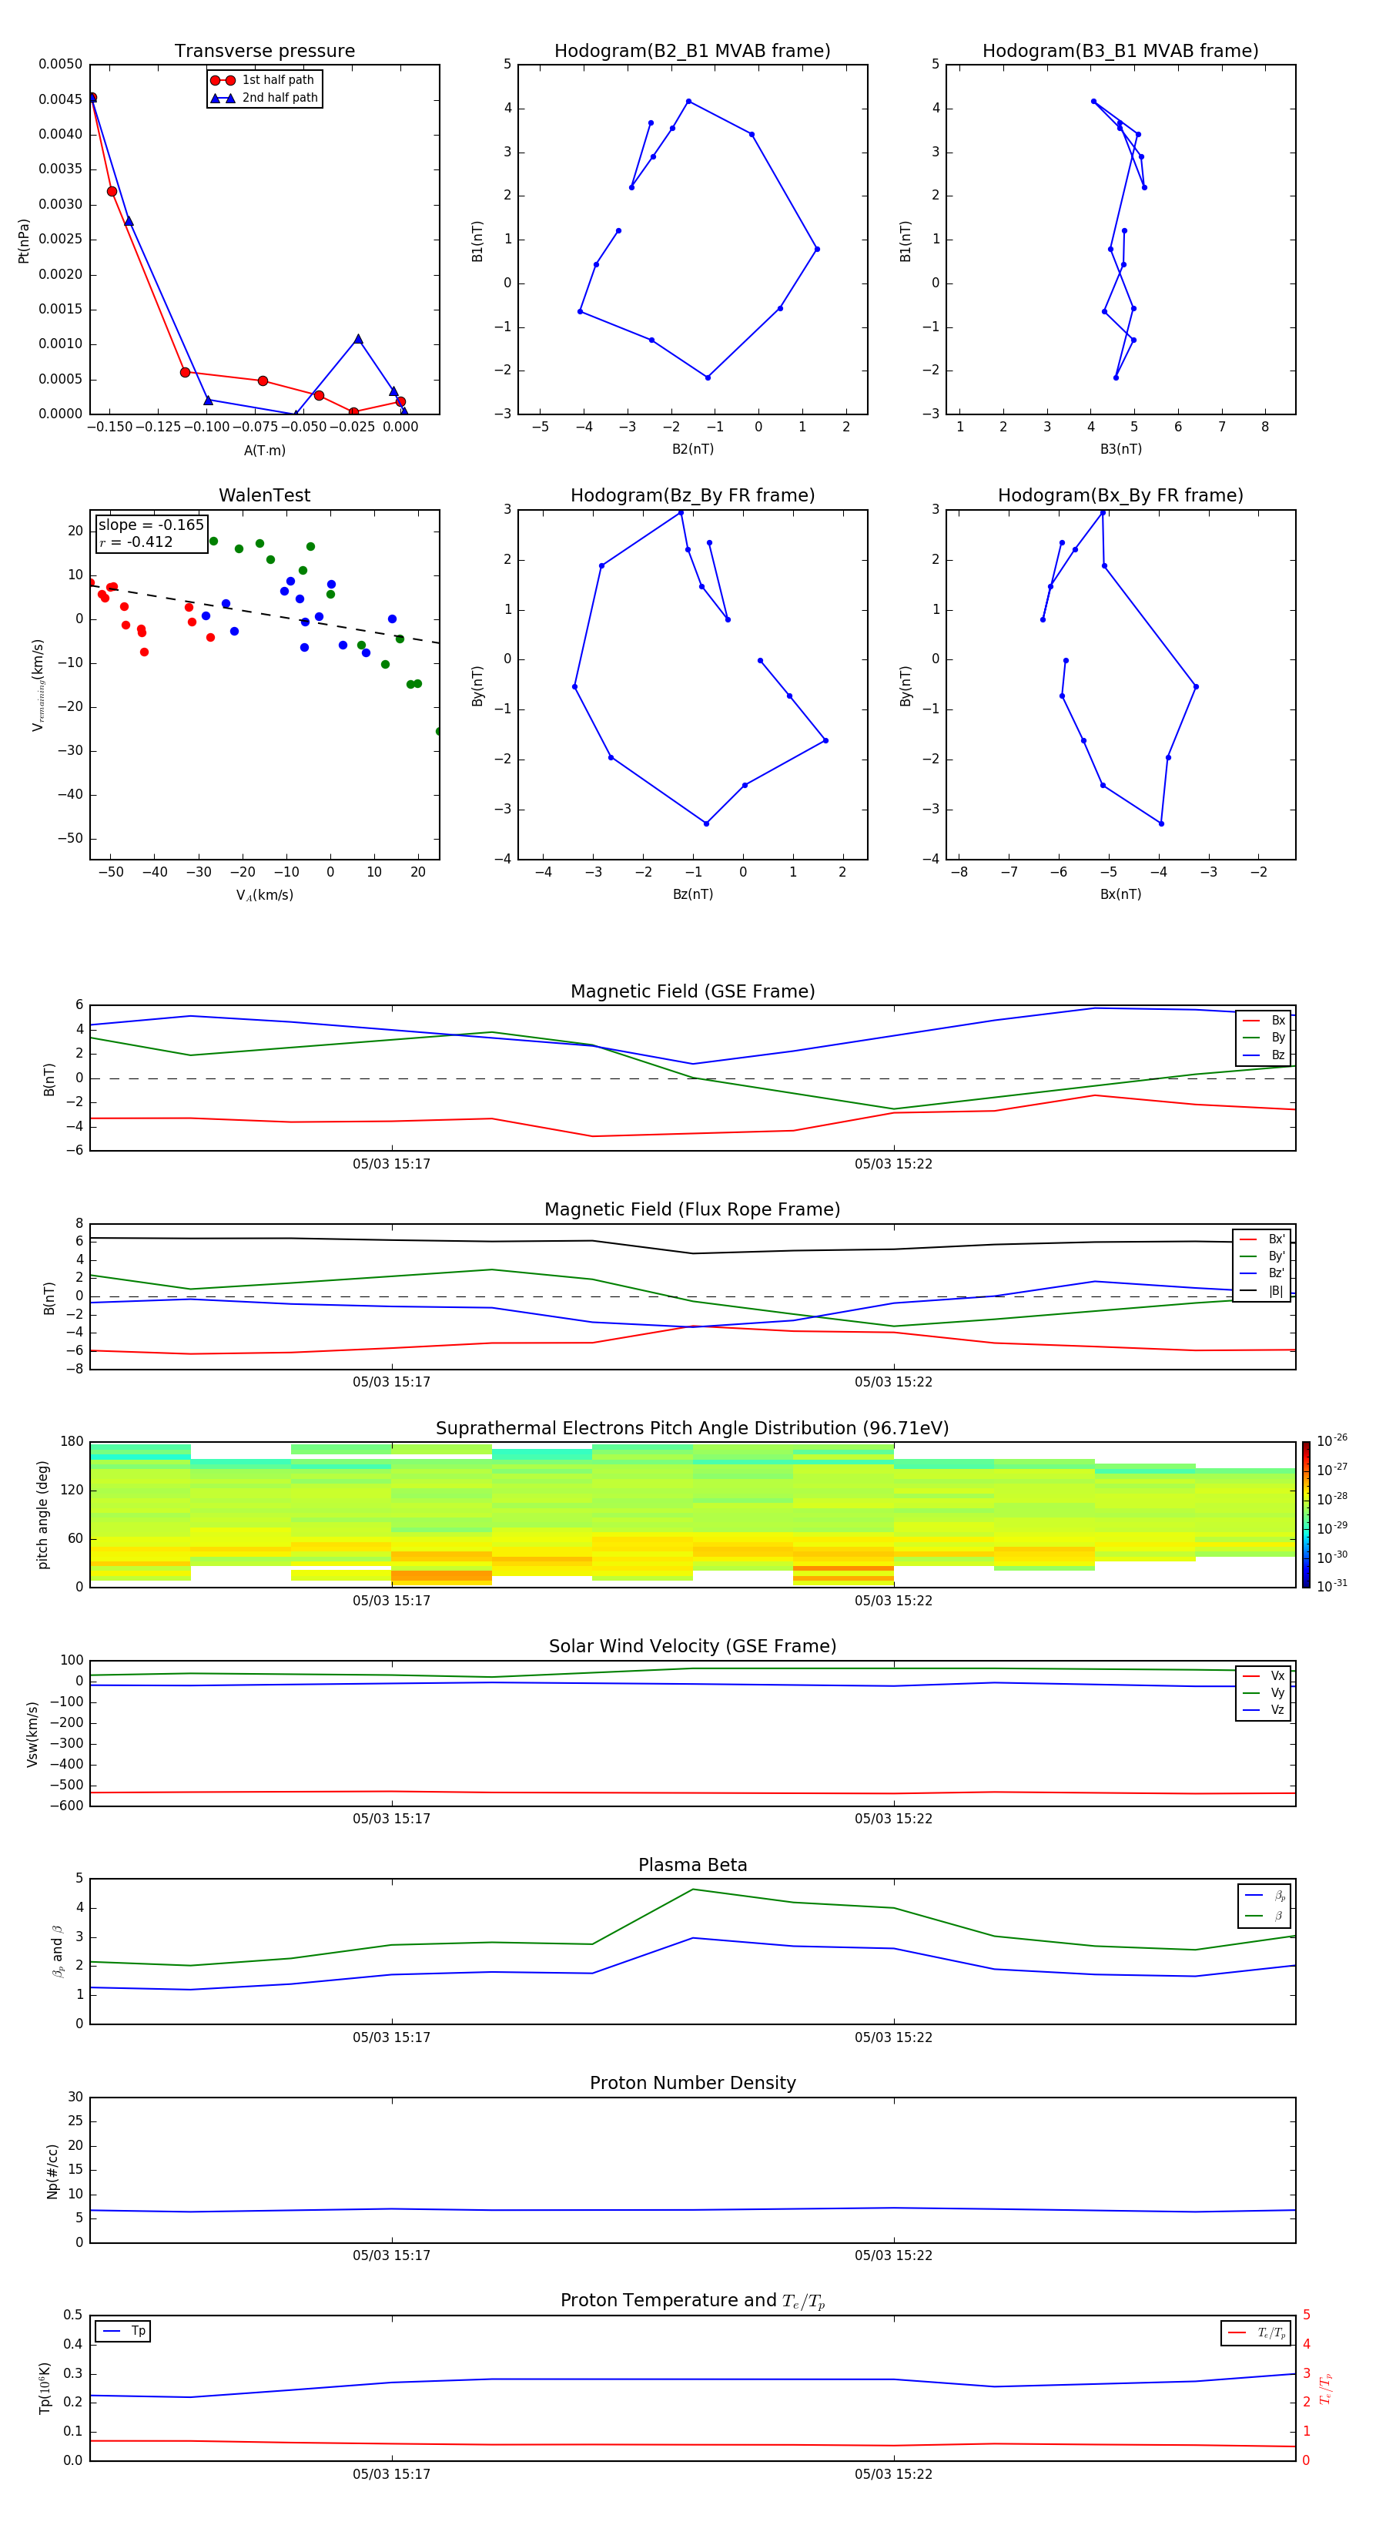Image resolution: width=1386 pixels, height=2542 pixels.
Task: Click the 'Proton Temperature and Te/Tp' title
Action: [692, 2301]
